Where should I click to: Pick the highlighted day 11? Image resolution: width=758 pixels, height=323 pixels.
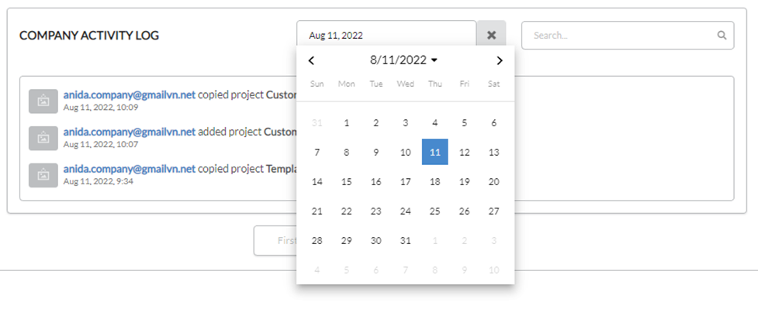pos(435,152)
